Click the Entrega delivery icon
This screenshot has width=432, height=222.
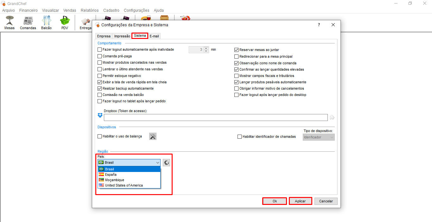85,23
